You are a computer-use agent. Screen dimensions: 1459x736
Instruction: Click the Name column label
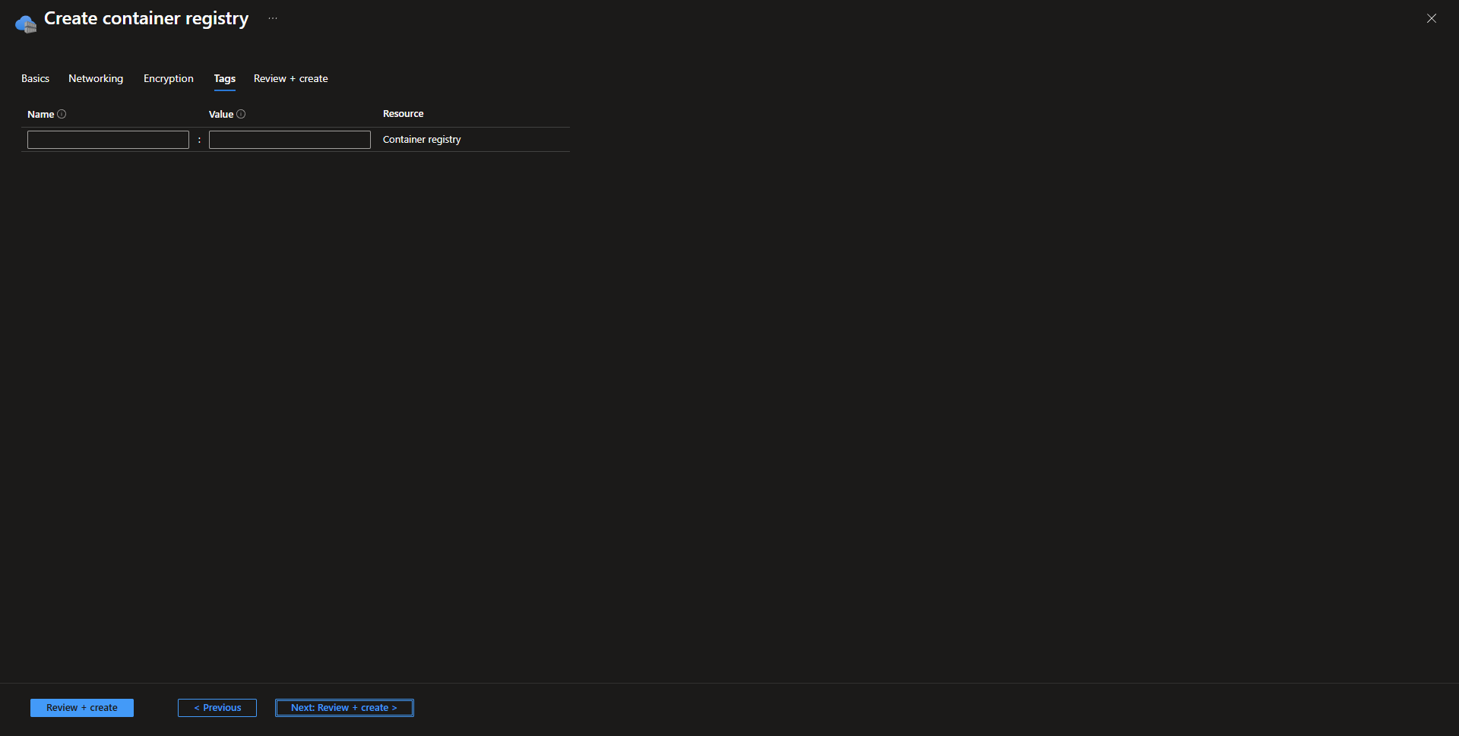pyautogui.click(x=40, y=115)
